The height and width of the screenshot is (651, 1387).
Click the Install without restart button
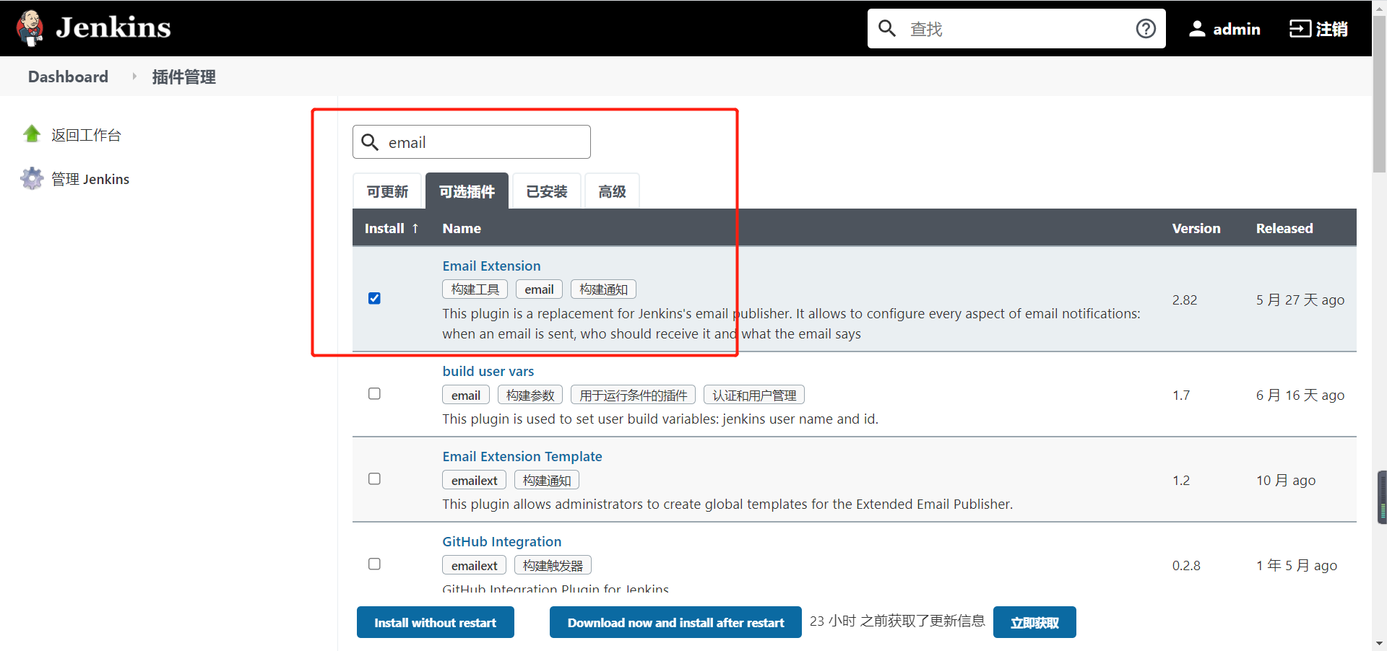pos(435,622)
